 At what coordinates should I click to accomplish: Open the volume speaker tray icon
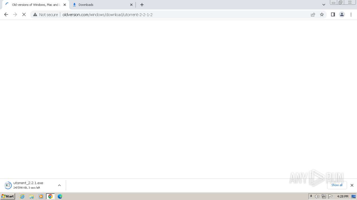click(x=317, y=196)
